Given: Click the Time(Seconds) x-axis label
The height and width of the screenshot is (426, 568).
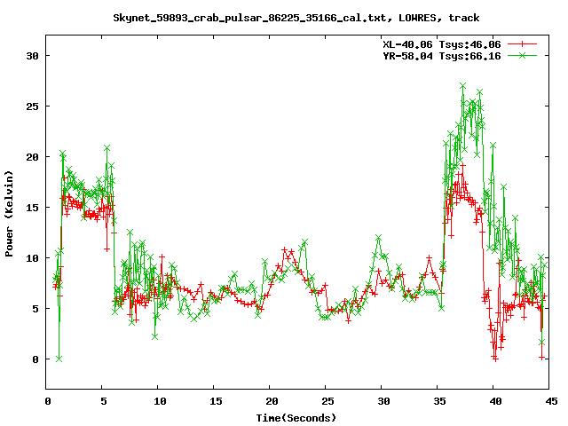Looking at the screenshot, I should 296,418.
